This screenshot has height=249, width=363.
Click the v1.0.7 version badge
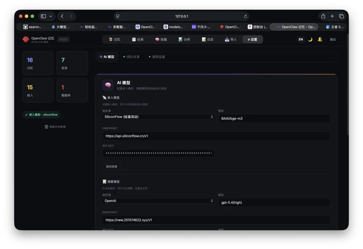pyautogui.click(x=63, y=39)
